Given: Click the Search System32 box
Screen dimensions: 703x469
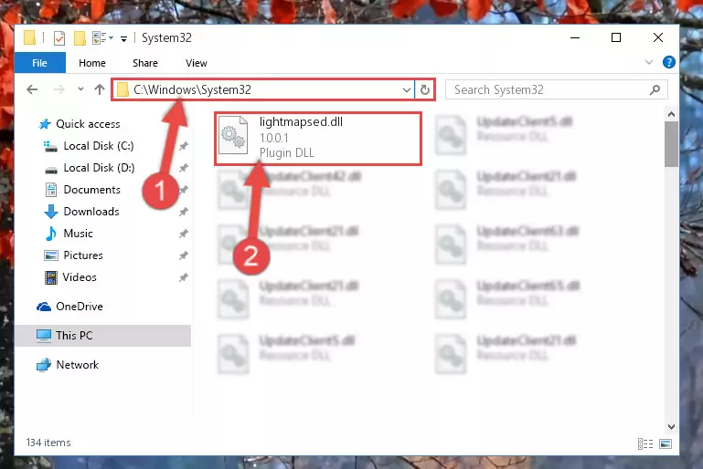Looking at the screenshot, I should click(x=557, y=90).
